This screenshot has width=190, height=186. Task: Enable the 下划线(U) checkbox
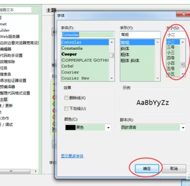[x=66, y=109]
